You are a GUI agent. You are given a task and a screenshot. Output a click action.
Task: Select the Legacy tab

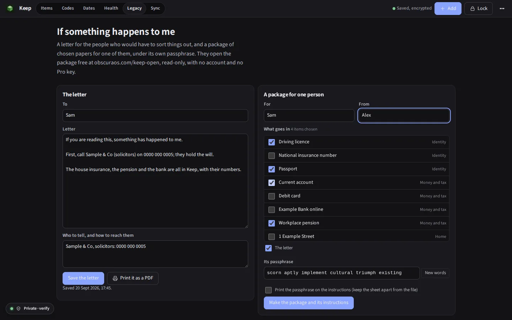134,8
